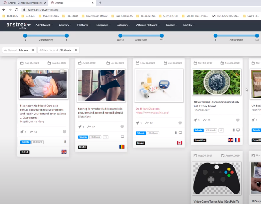The height and width of the screenshot is (204, 261).
Task: Click the Ad-Strength slider minimum handle
Action: pyautogui.click(x=216, y=36)
